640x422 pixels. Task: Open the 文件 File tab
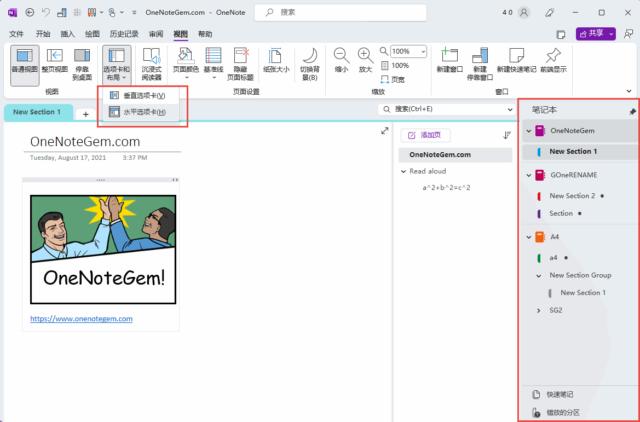point(16,34)
